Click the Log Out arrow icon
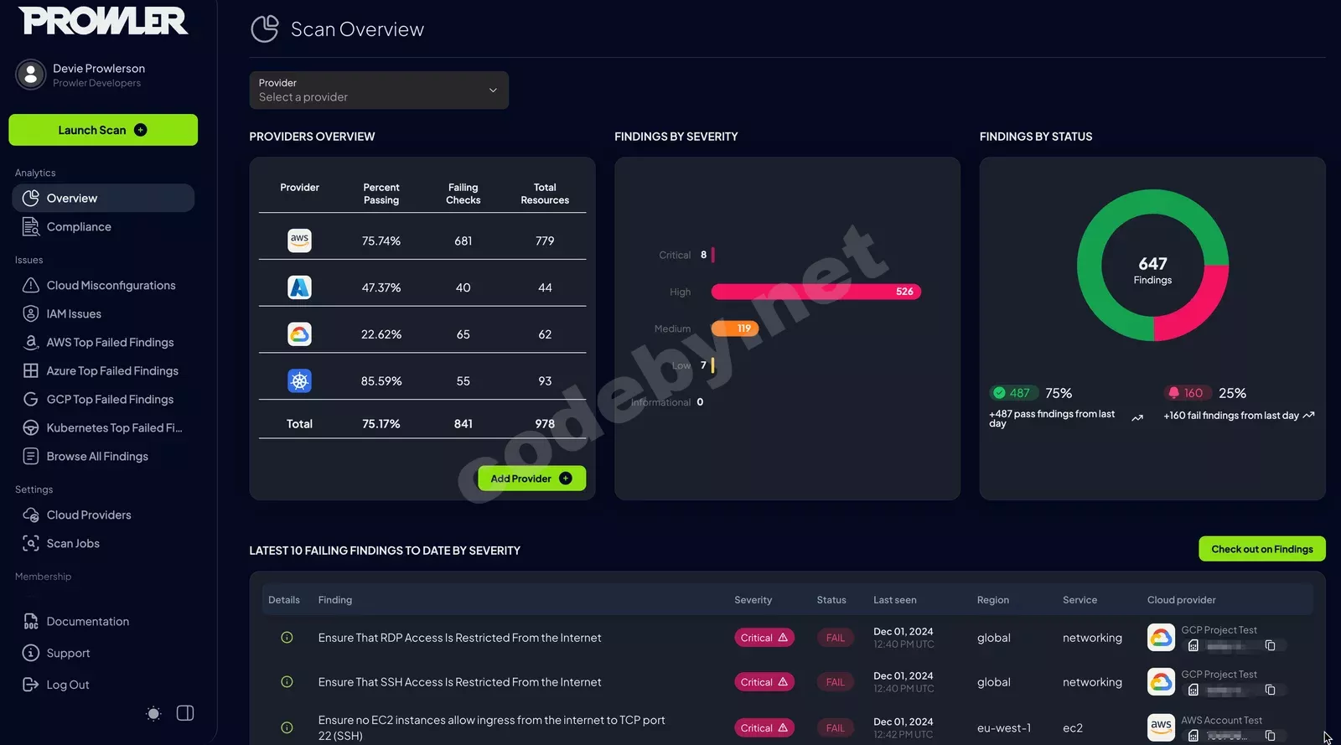 coord(31,685)
